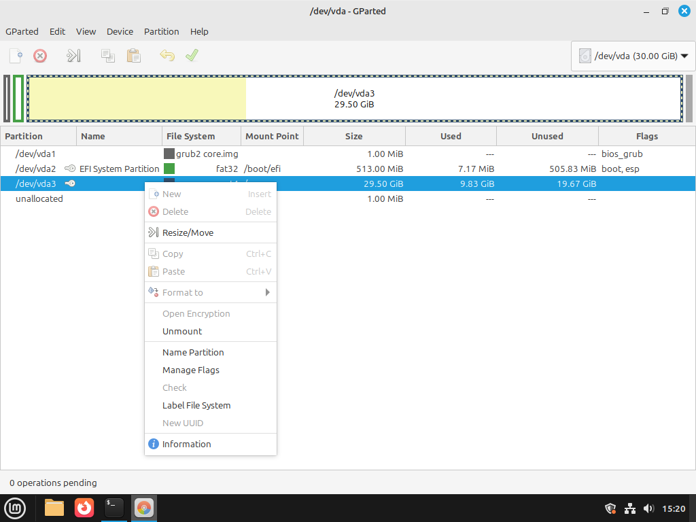Click the Resize/Move toolbar icon

point(73,56)
